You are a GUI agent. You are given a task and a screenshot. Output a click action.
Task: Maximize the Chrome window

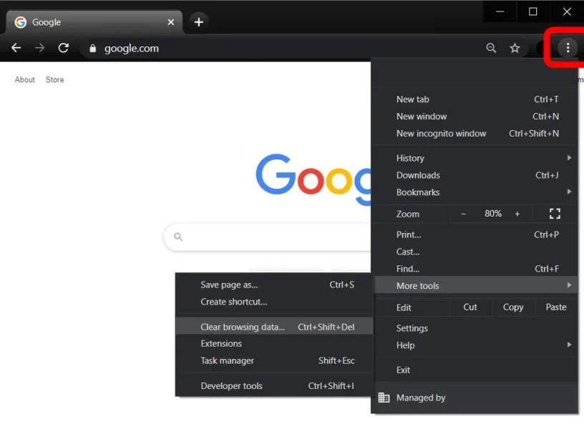pyautogui.click(x=533, y=11)
